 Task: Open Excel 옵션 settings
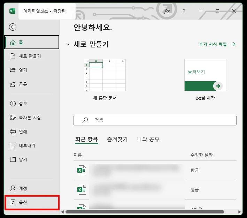pyautogui.click(x=32, y=202)
